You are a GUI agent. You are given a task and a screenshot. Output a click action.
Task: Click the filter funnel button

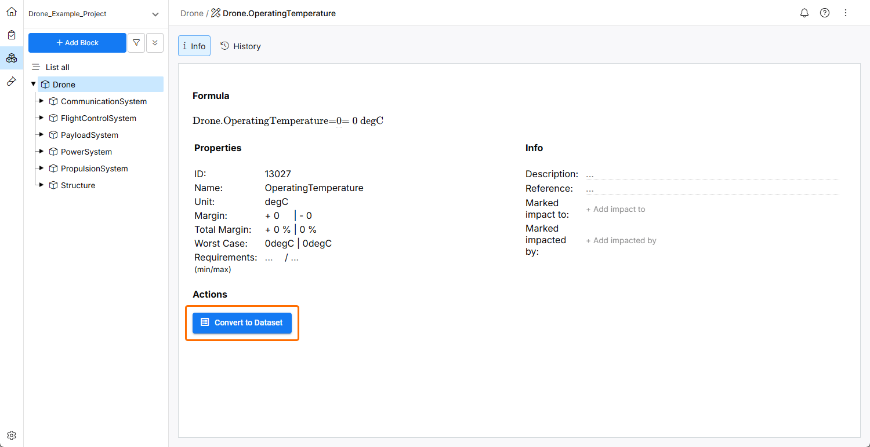point(136,43)
